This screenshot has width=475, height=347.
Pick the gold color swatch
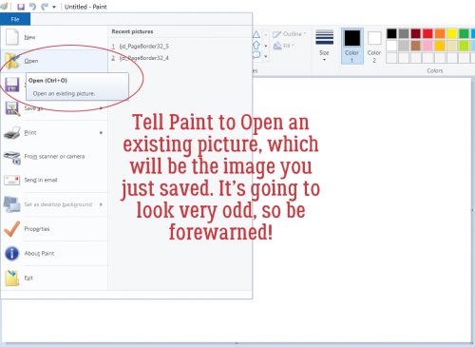(x=440, y=46)
